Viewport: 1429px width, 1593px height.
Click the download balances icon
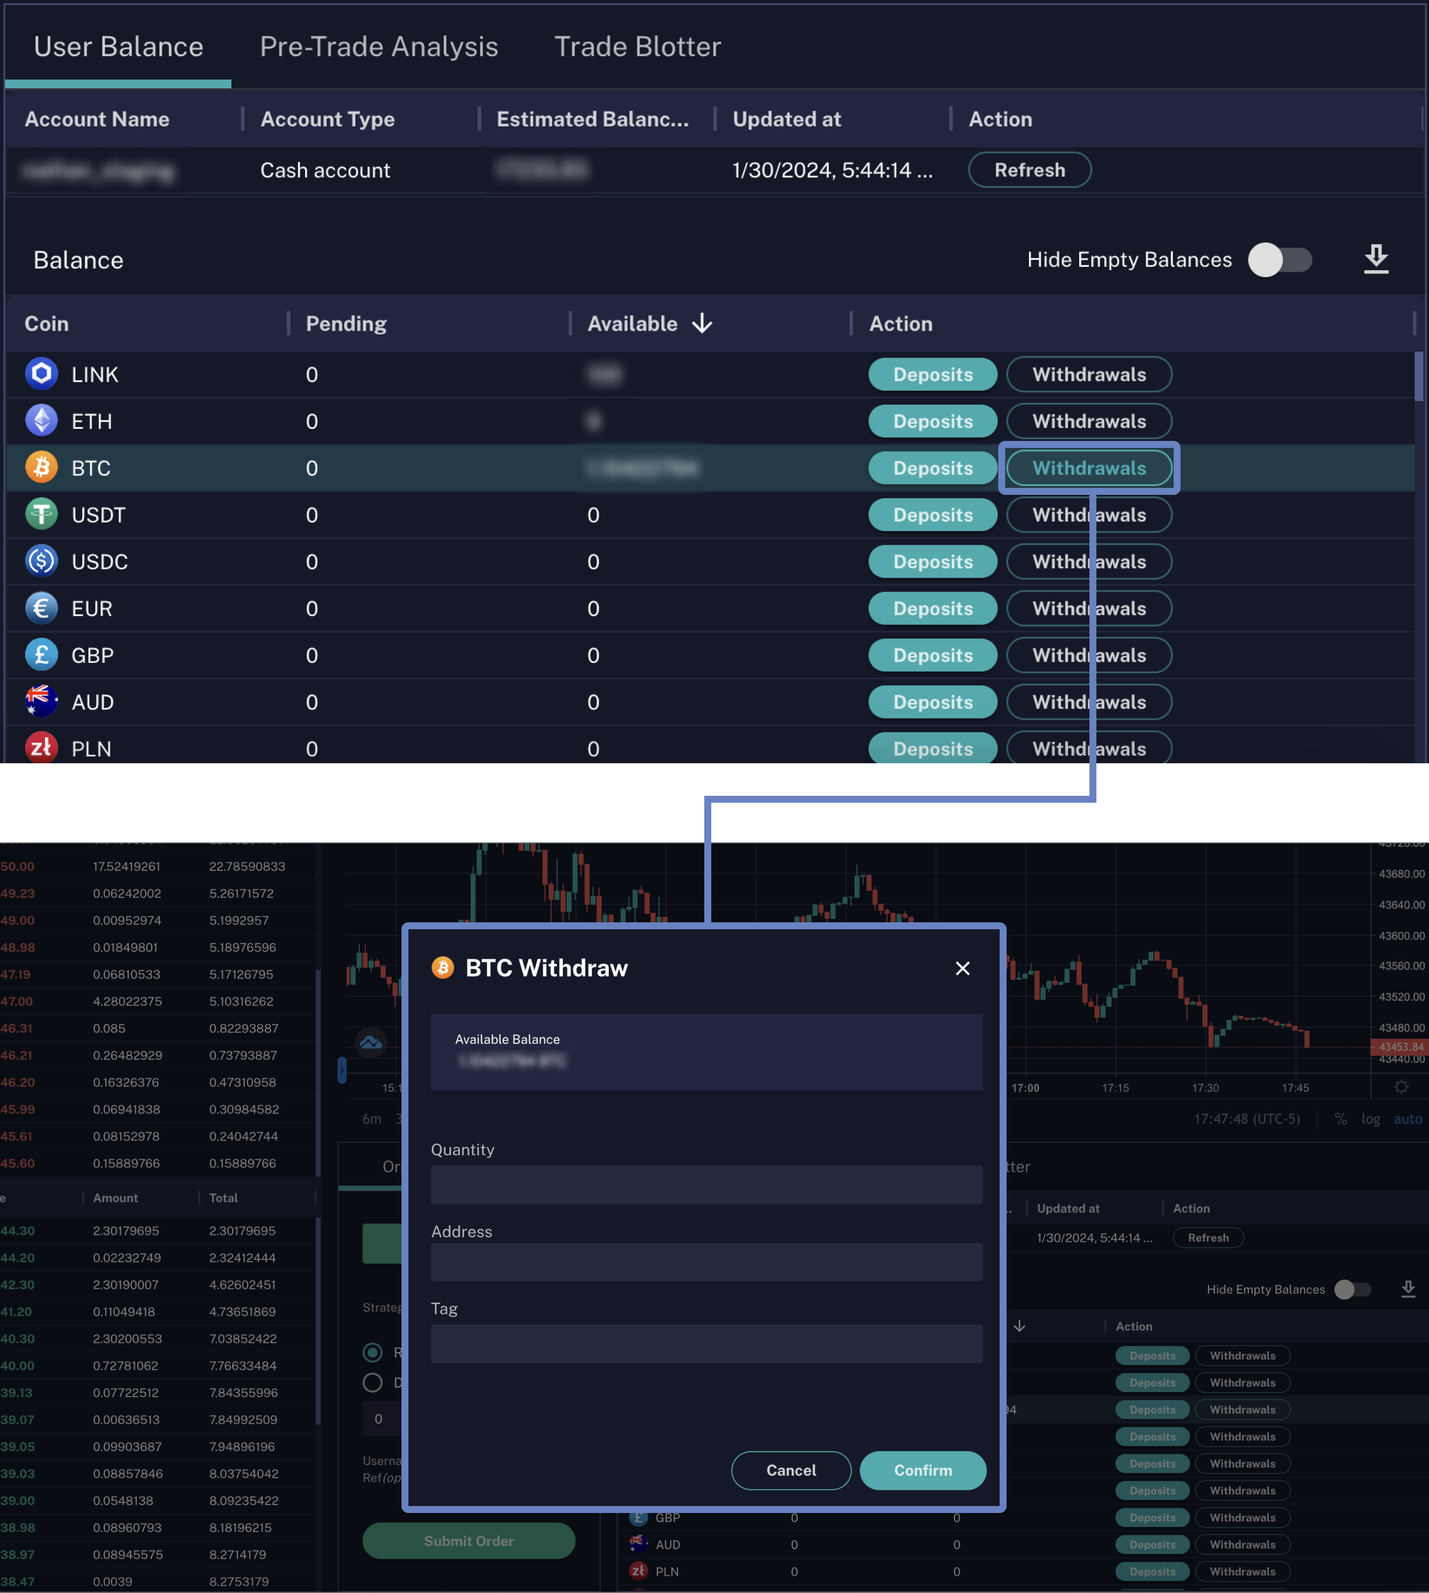pyautogui.click(x=1376, y=259)
